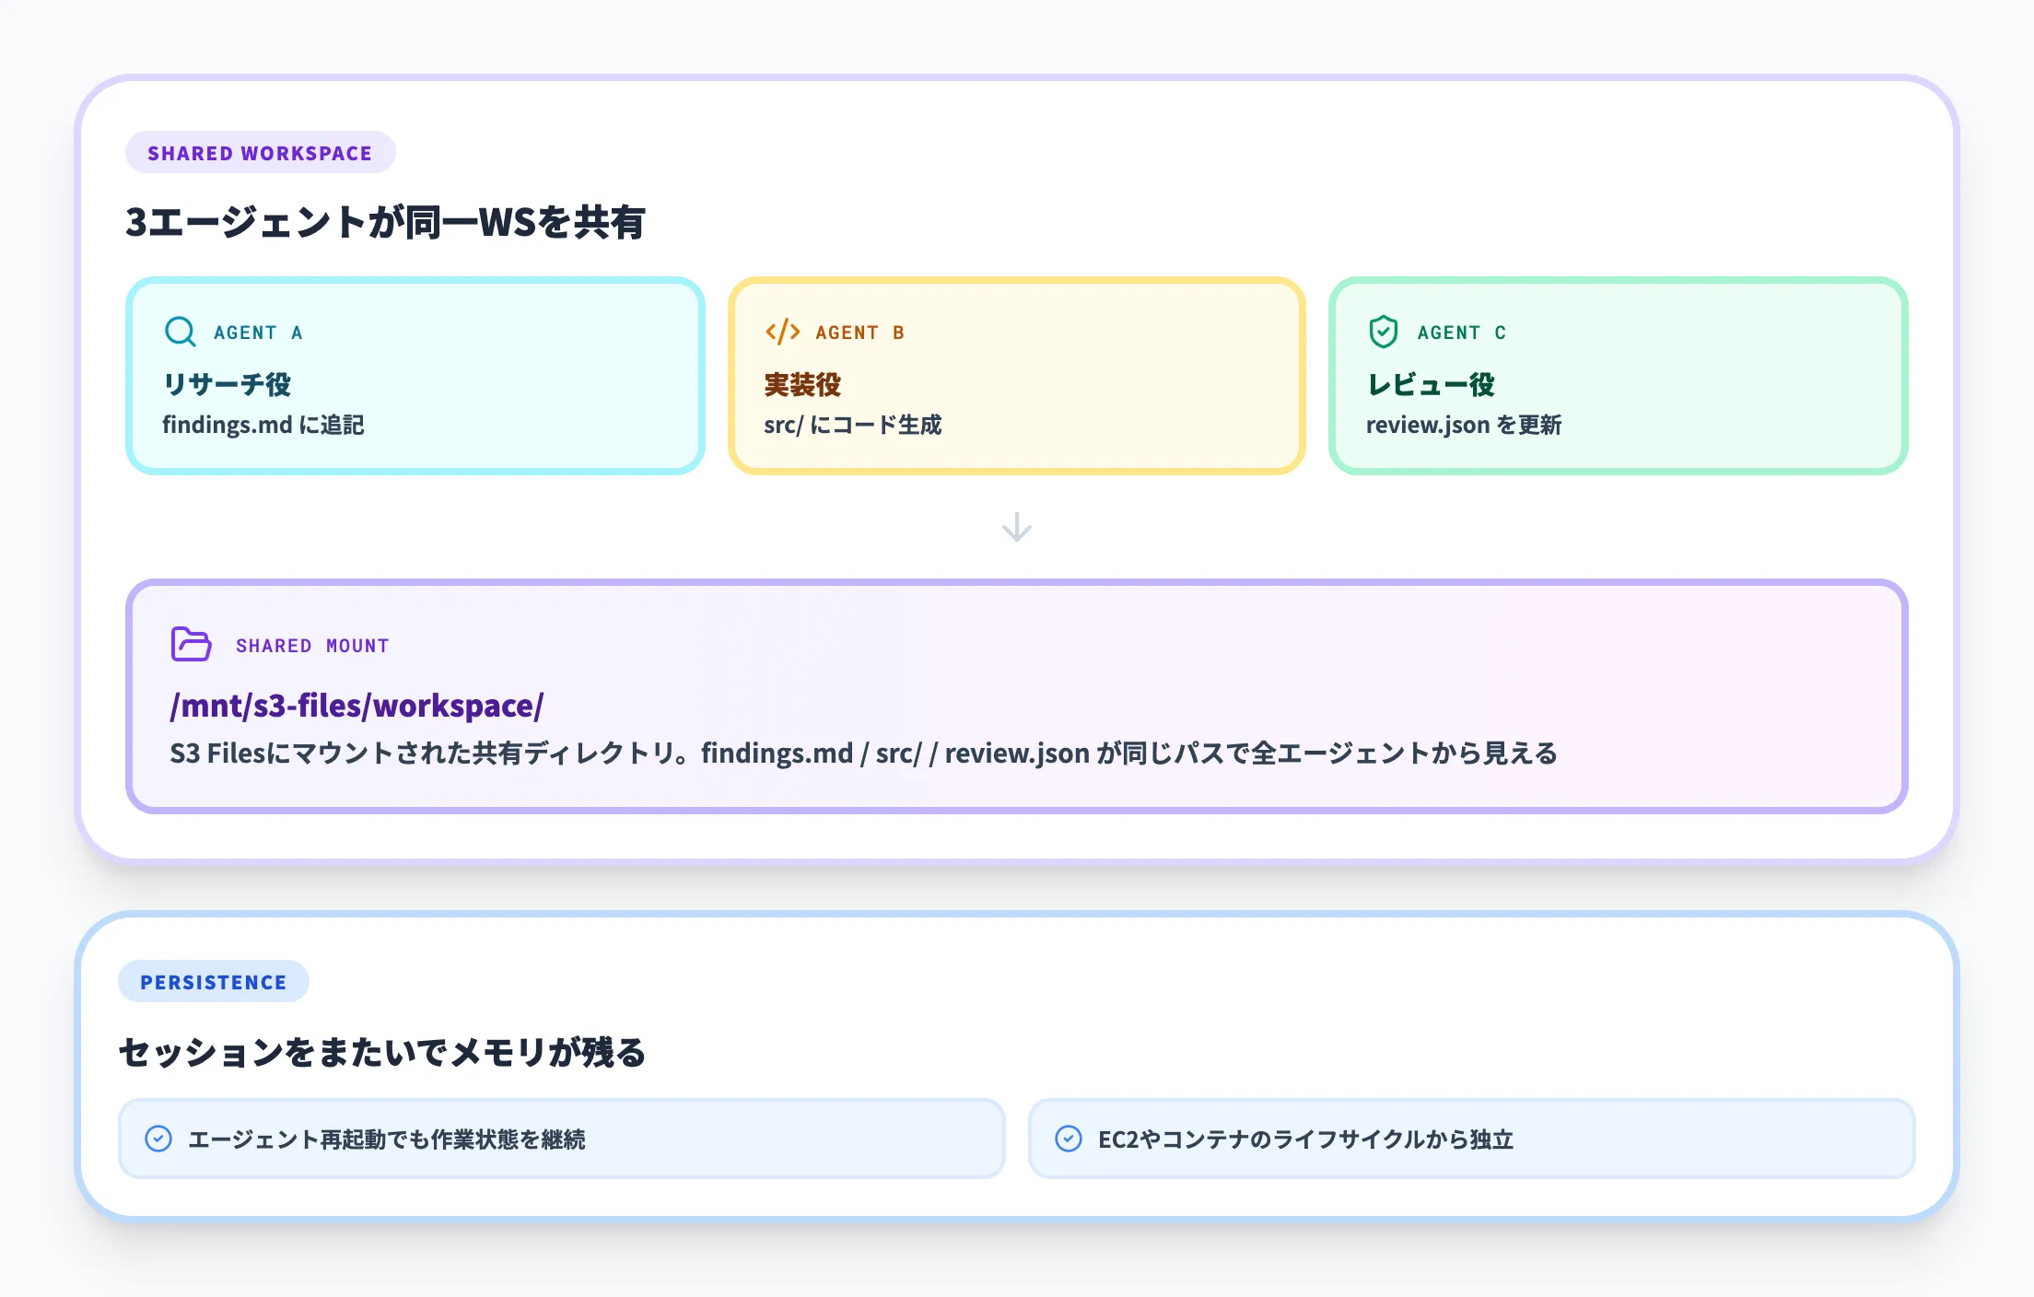Click the /mnt/s3-files/workspace/ path link
Viewport: 2034px width, 1297px height.
point(357,706)
